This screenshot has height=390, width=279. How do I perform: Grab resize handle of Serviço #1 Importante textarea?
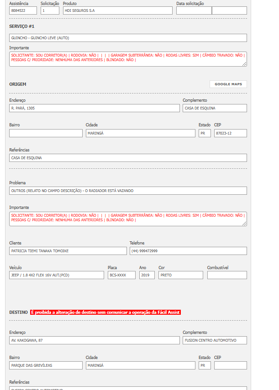click(x=244, y=64)
